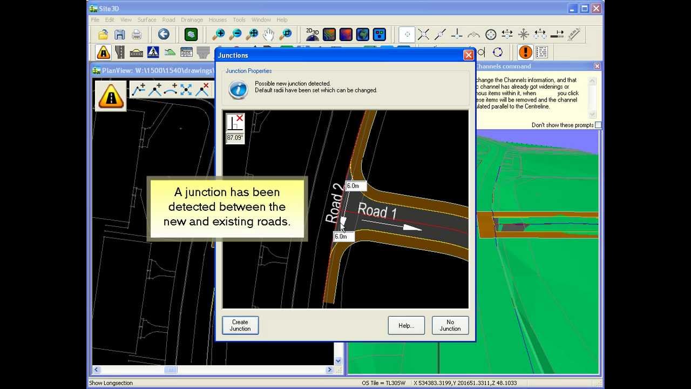Open the Road menu

[168, 20]
